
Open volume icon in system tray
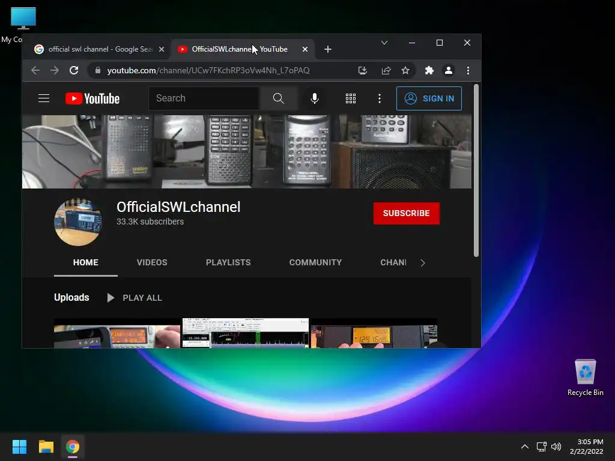pos(556,447)
